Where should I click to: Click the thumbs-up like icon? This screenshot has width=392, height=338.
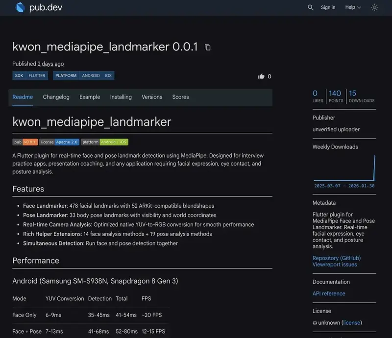pos(261,76)
